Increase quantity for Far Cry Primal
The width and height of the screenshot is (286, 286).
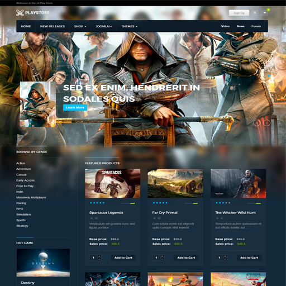(x=162, y=256)
